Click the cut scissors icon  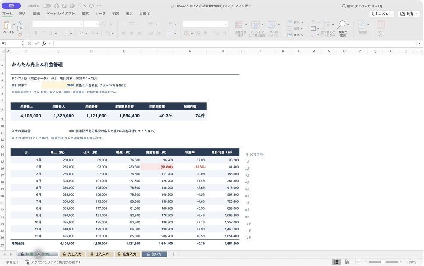tap(20, 22)
